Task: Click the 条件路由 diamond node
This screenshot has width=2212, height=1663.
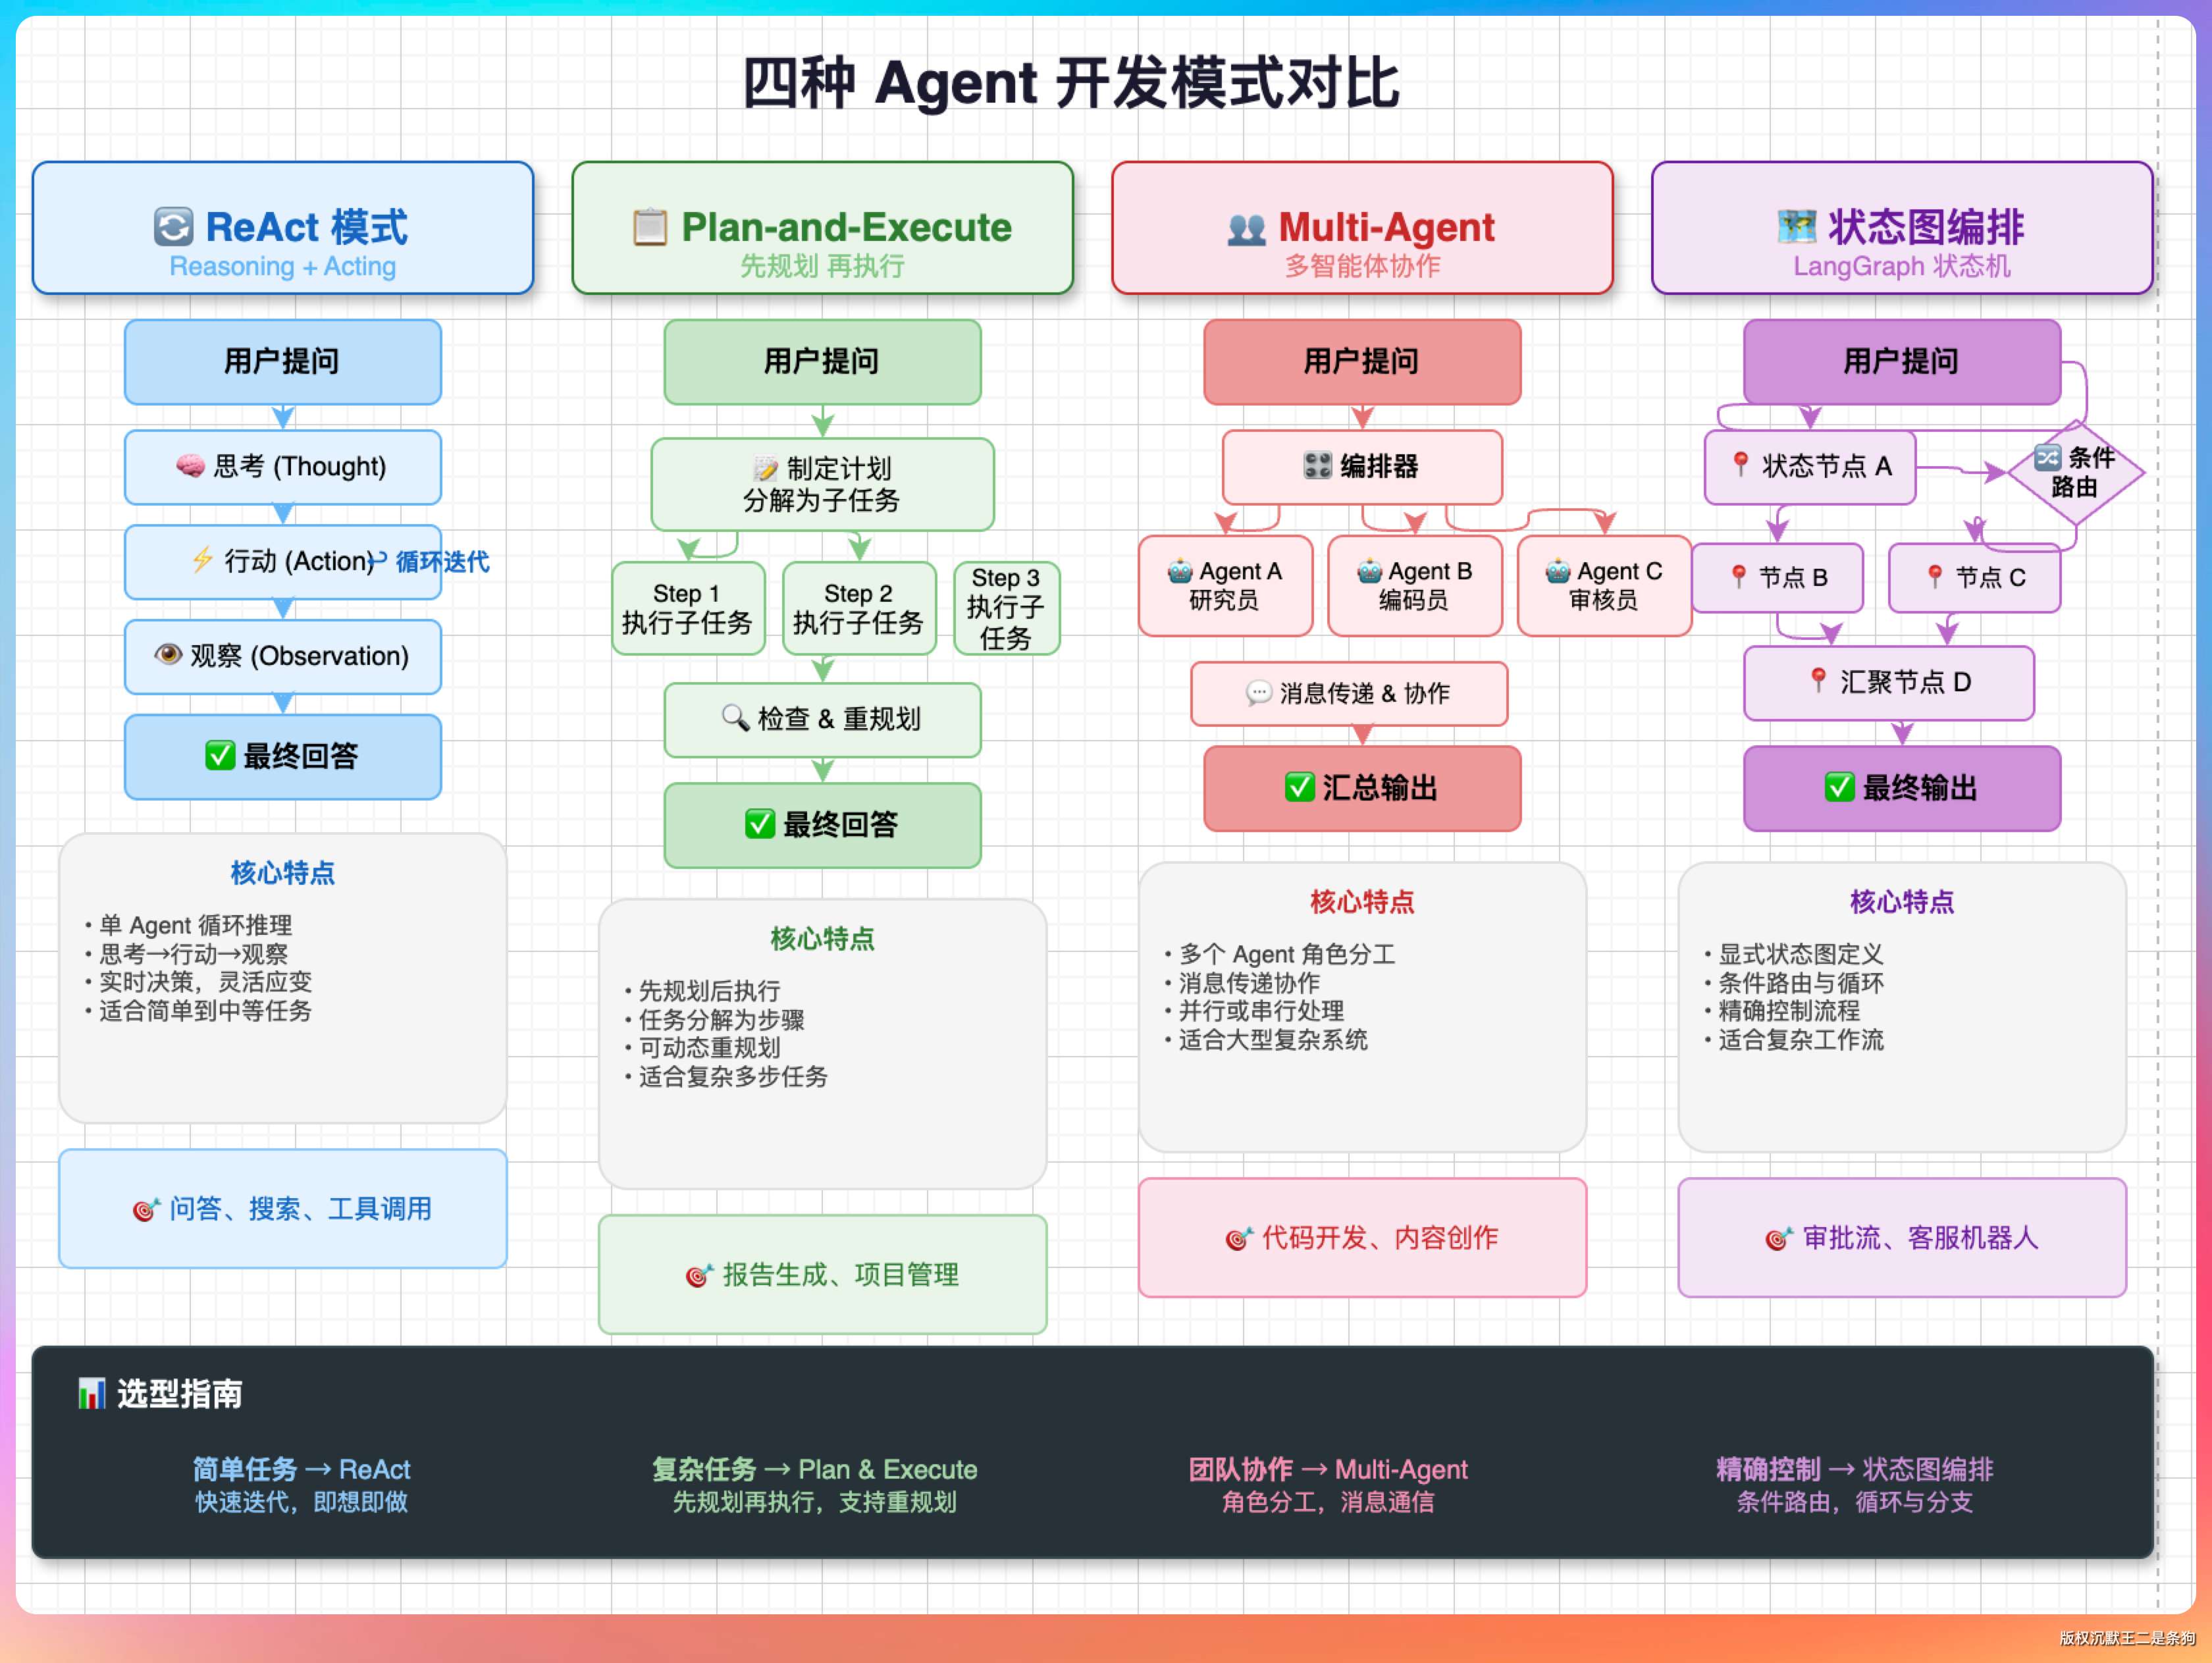Action: pos(2076,472)
